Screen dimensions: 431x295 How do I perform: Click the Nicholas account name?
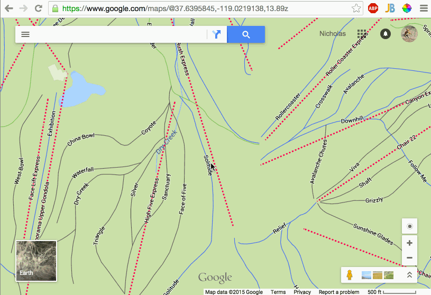[x=333, y=33]
